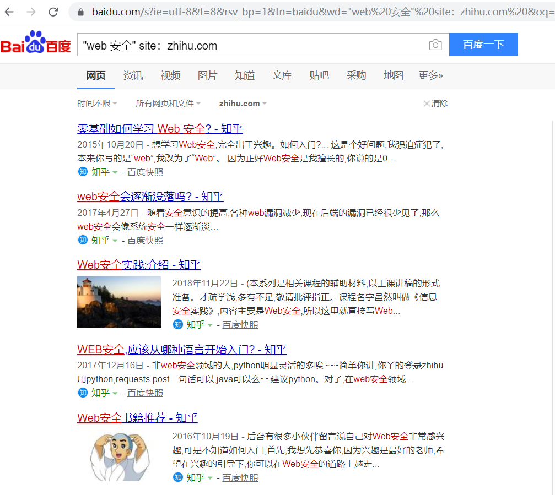Screen dimensions: 555x495
Task: Click the lock icon in address bar
Action: pyautogui.click(x=80, y=12)
